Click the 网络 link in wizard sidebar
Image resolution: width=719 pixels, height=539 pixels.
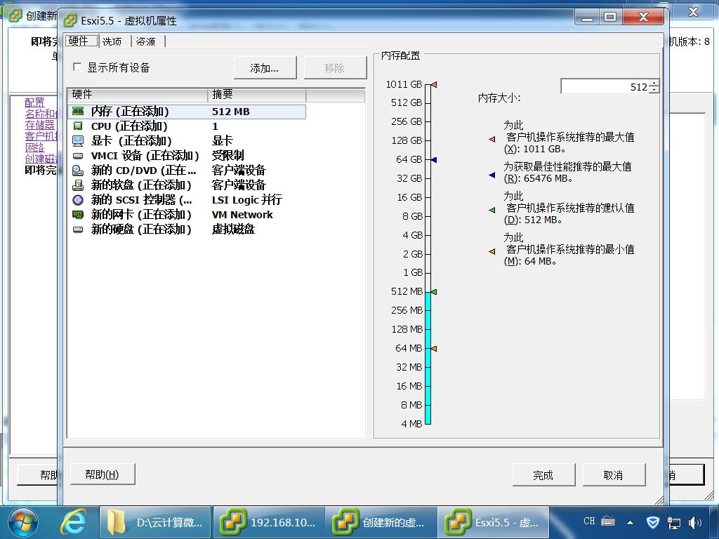[x=34, y=147]
